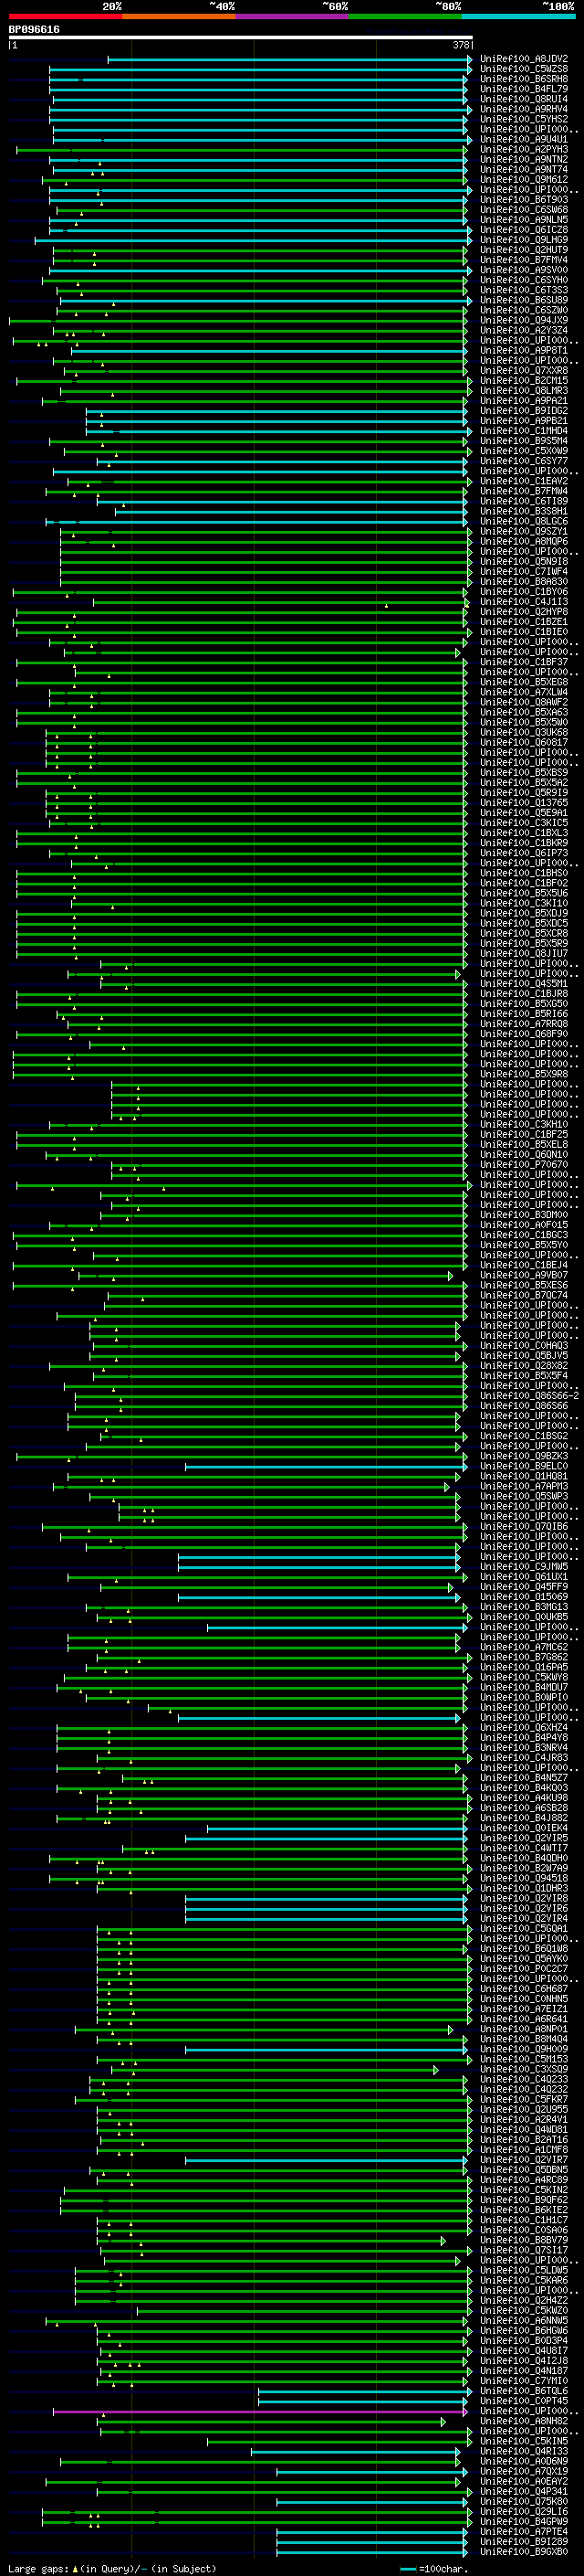The width and height of the screenshot is (584, 2576).
Task: Click the label UniRef100_Q94JX9
Action: tap(524, 320)
